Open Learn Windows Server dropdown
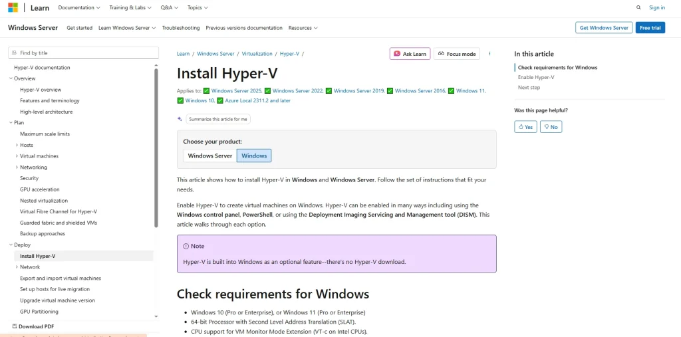The width and height of the screenshot is (681, 337). click(x=127, y=28)
